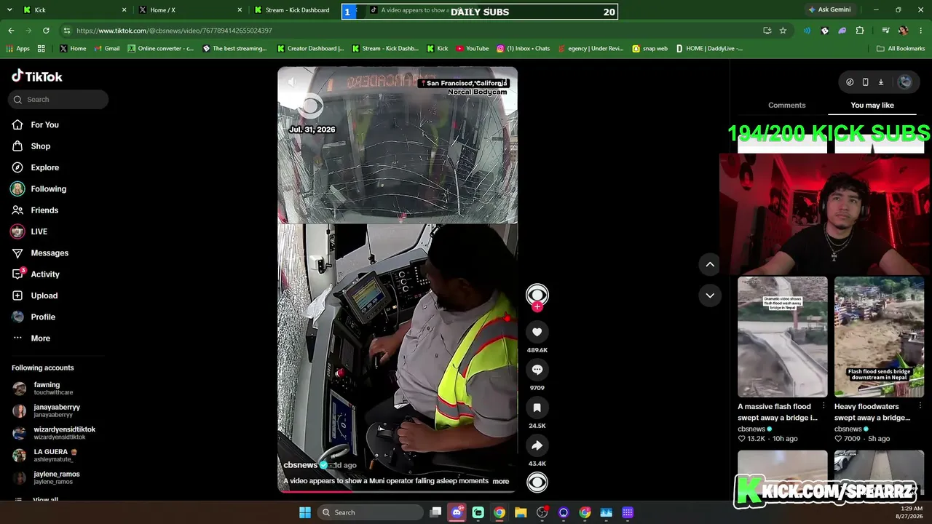The height and width of the screenshot is (524, 932).
Task: Open the browser Extensions puzzle icon
Action: click(x=860, y=31)
